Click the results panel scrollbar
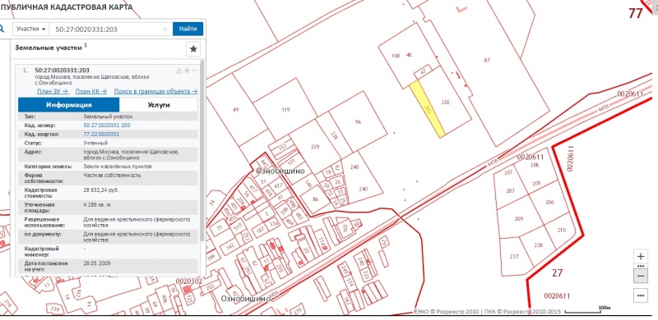The width and height of the screenshot is (658, 320). (202, 151)
